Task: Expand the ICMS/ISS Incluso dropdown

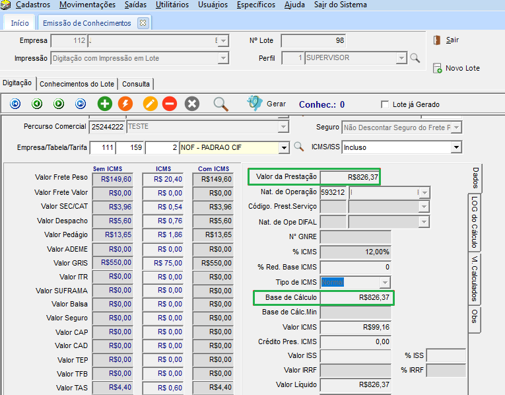Action: pos(455,147)
